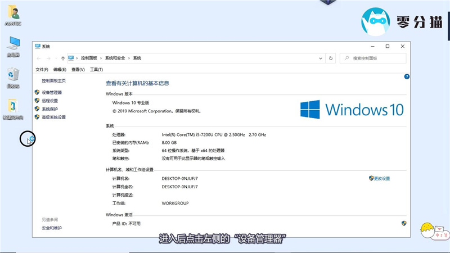The width and height of the screenshot is (450, 253).
Task: Select the 产品 ID: 不可用 text
Action: click(x=127, y=223)
